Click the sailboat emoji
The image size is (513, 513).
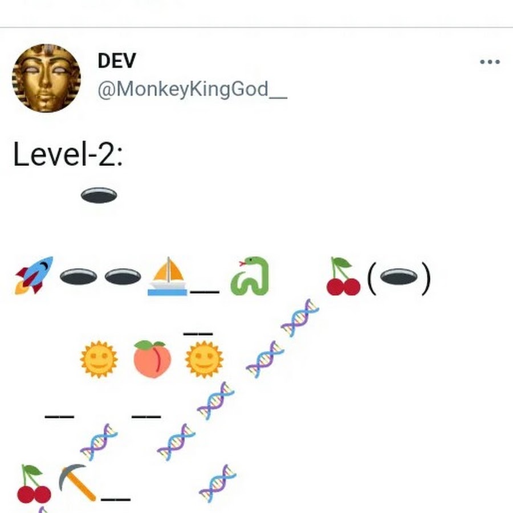tap(168, 276)
